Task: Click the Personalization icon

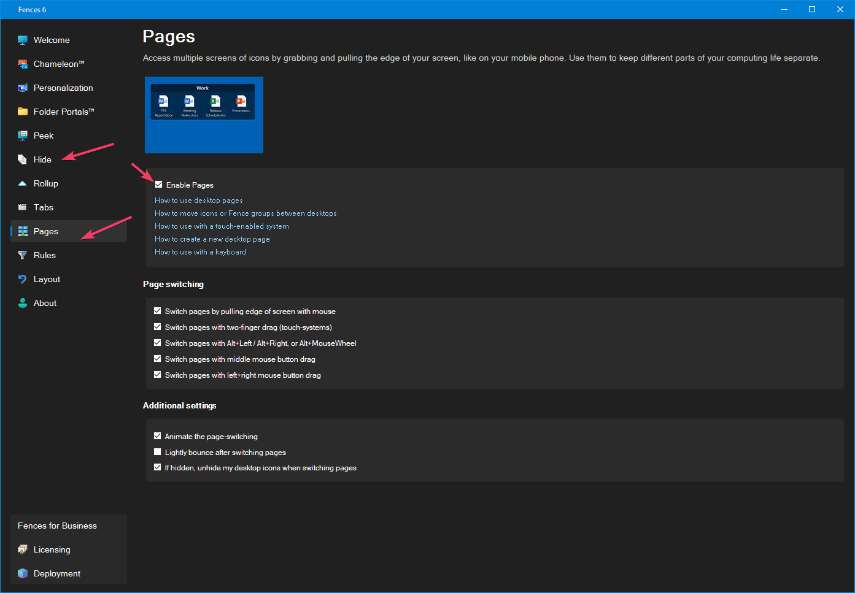Action: [23, 88]
